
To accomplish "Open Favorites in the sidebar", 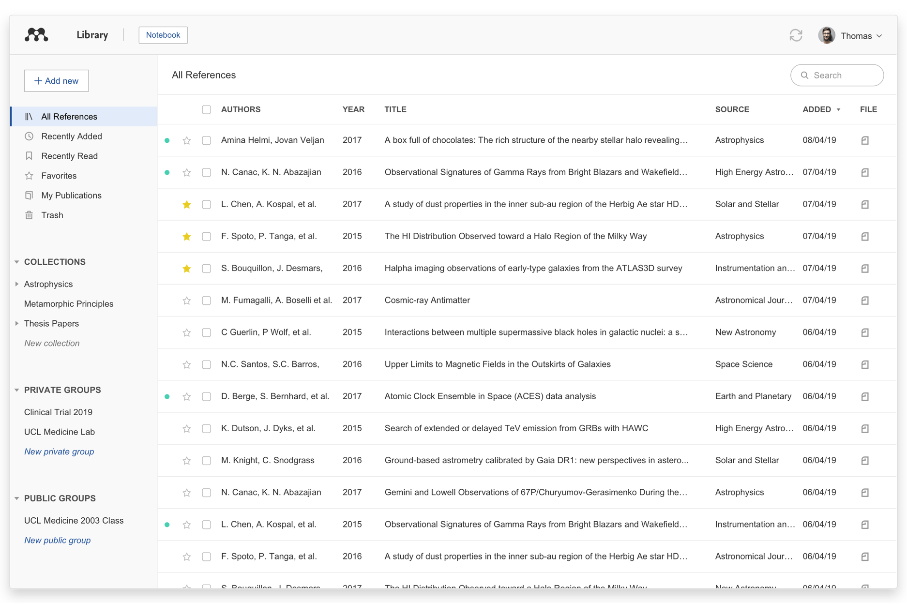I will (x=59, y=176).
